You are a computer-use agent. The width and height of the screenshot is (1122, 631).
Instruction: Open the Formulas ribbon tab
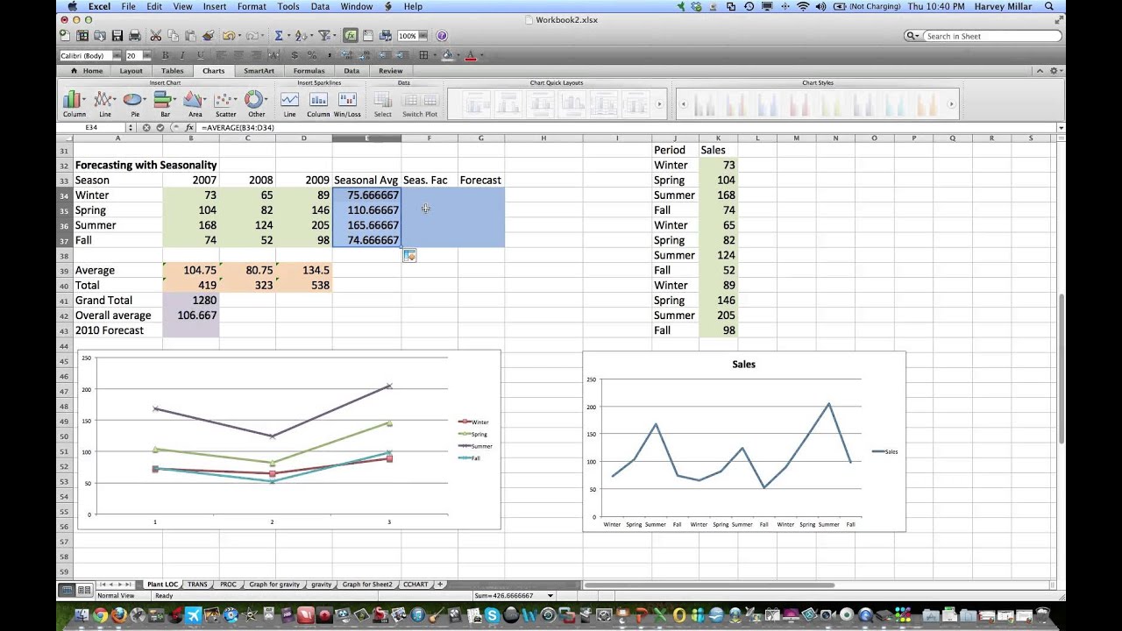pyautogui.click(x=309, y=71)
